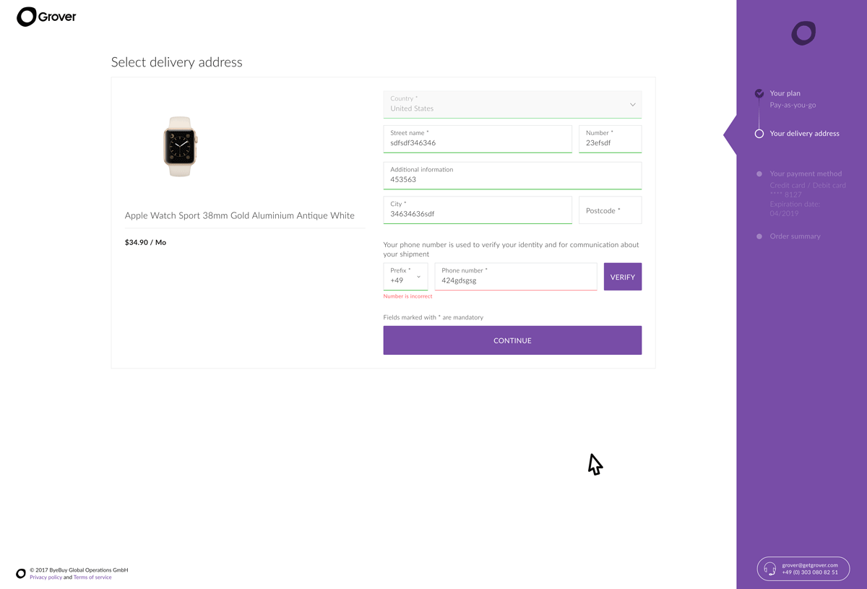Viewport: 867px width, 589px height.
Task: Click the completed checkmark beside Your plan
Action: (x=759, y=93)
